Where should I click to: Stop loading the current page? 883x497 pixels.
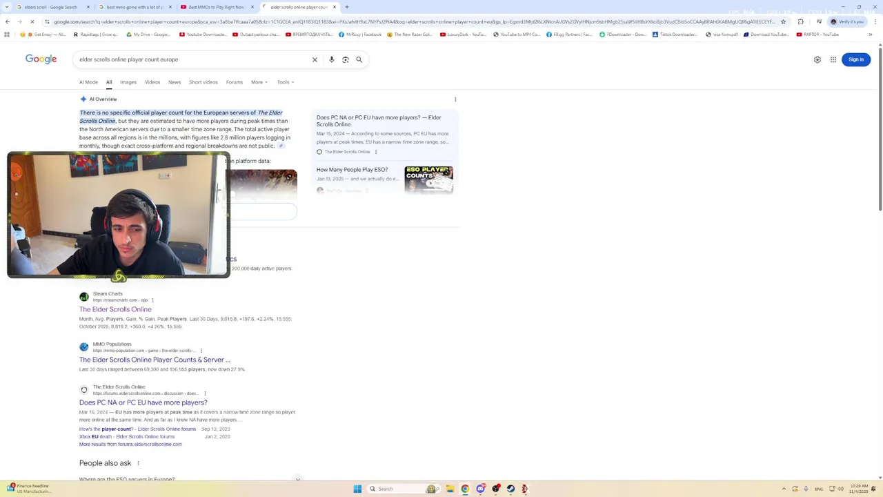click(x=32, y=21)
